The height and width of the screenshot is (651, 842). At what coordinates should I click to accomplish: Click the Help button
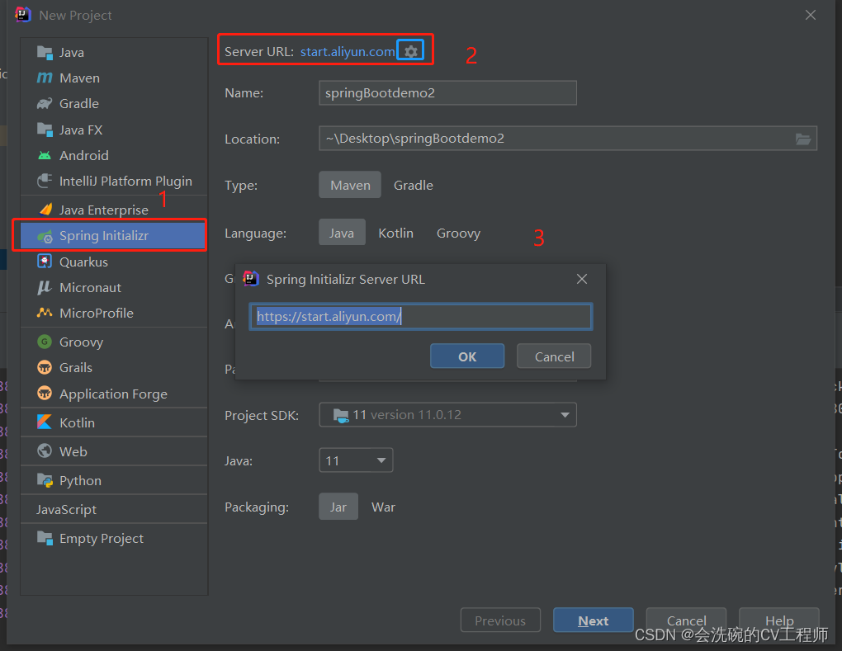pyautogui.click(x=779, y=620)
